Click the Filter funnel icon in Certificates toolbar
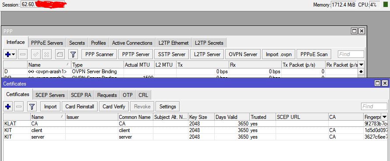Image resolution: width=390 pixels, height=161 pixels. pos(32,107)
